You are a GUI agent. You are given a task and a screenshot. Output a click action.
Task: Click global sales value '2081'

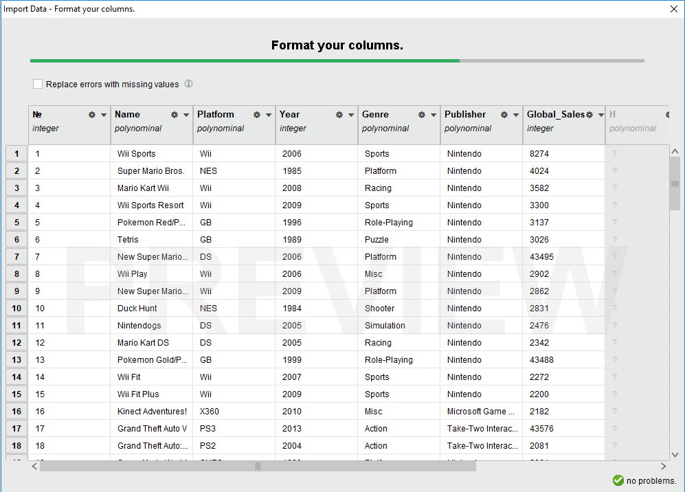pos(564,446)
